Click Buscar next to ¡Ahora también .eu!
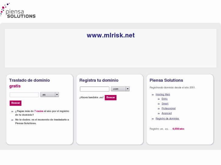This screenshot has width=221, height=165. click(111, 97)
